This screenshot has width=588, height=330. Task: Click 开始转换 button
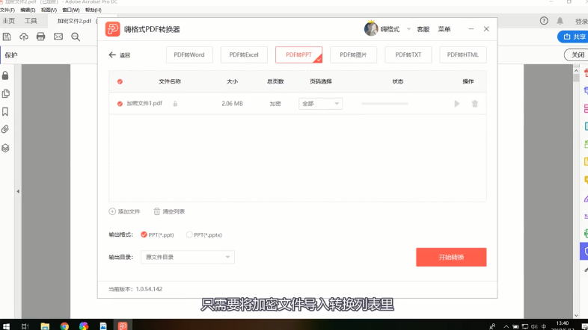pos(451,257)
